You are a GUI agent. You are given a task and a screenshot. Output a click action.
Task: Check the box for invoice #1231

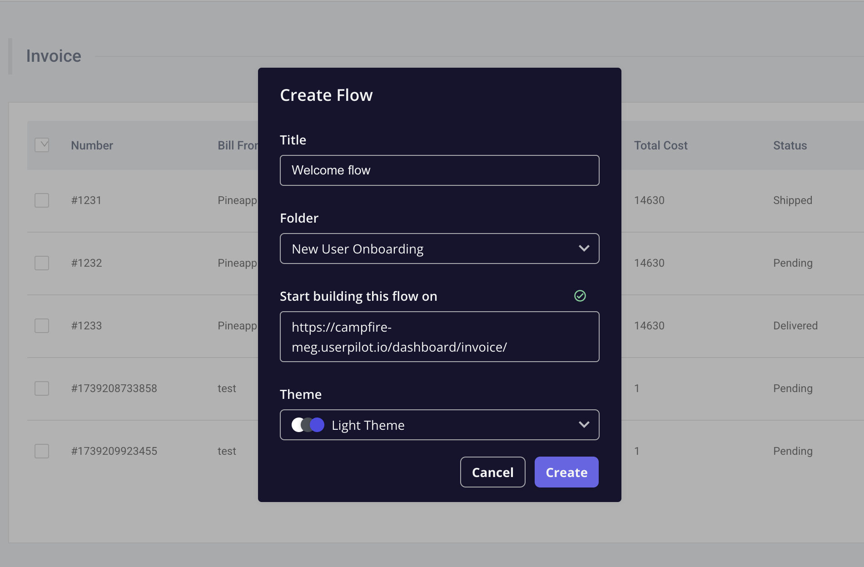pyautogui.click(x=42, y=200)
